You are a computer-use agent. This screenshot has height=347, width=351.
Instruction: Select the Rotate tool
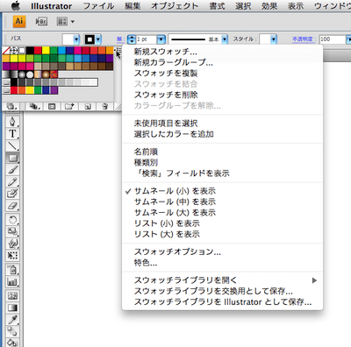click(12, 219)
